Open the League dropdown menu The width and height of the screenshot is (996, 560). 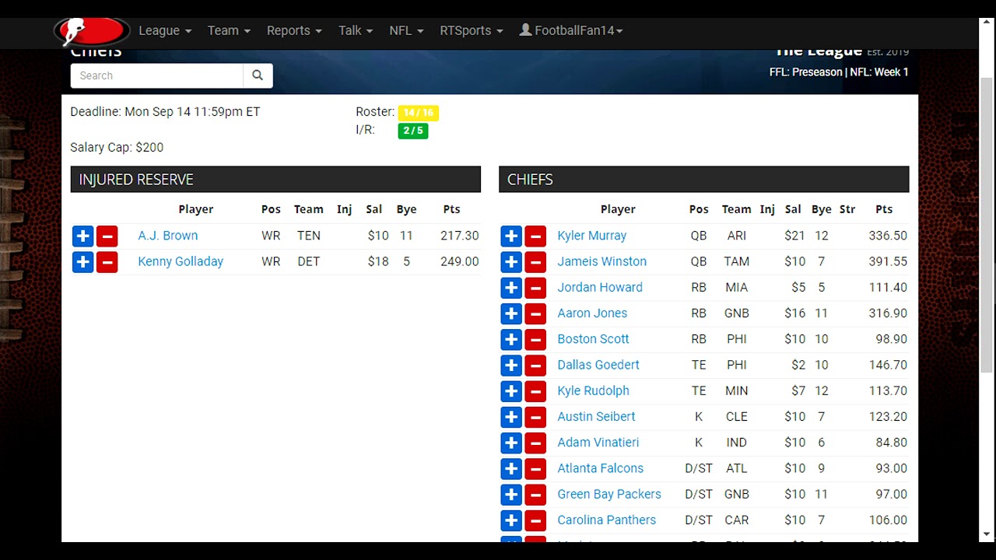165,30
